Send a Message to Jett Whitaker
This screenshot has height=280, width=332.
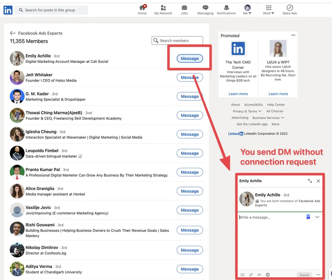[x=190, y=77]
